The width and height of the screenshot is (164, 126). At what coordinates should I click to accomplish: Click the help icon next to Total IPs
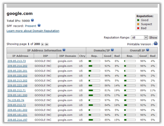(x=32, y=20)
